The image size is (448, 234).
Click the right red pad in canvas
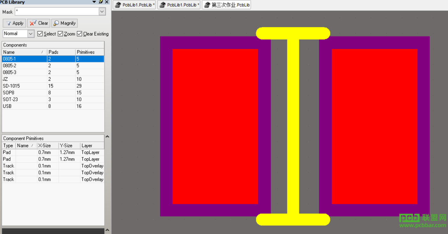pyautogui.click(x=374, y=126)
